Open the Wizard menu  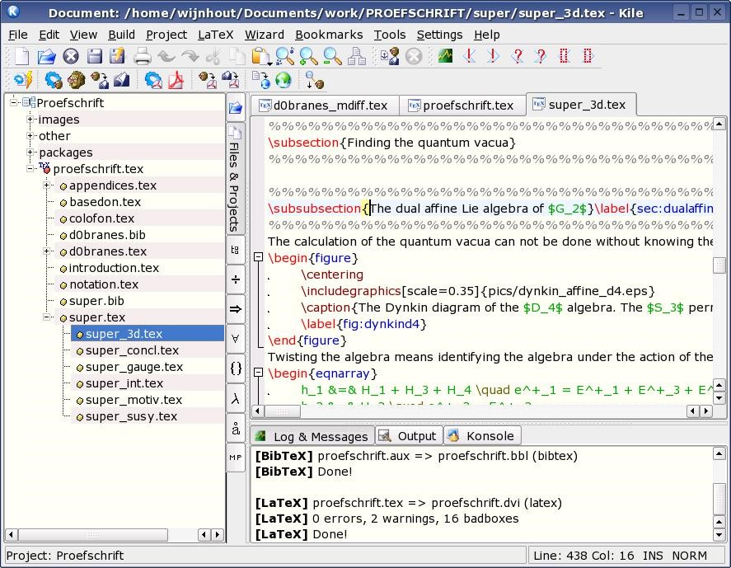click(265, 35)
